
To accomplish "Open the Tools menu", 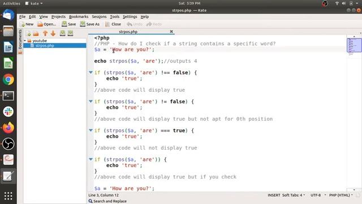I will (x=114, y=16).
